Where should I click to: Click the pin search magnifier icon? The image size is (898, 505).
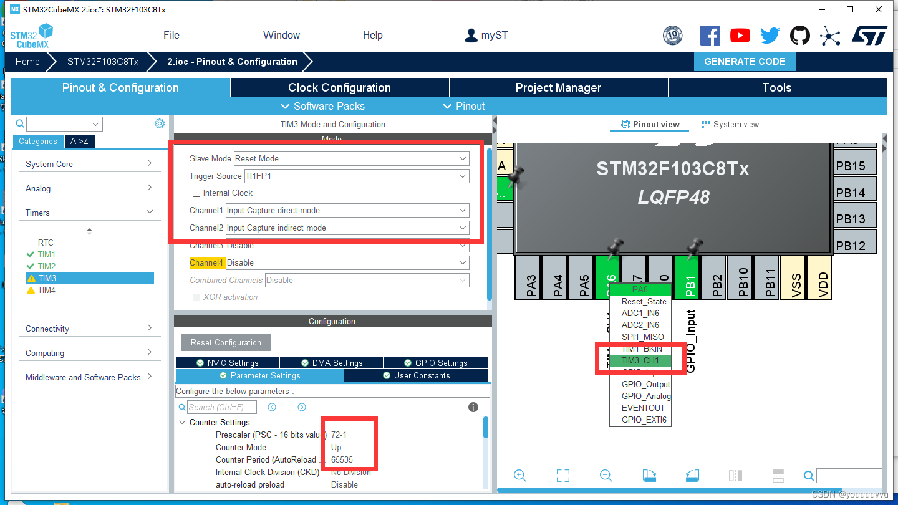click(809, 476)
